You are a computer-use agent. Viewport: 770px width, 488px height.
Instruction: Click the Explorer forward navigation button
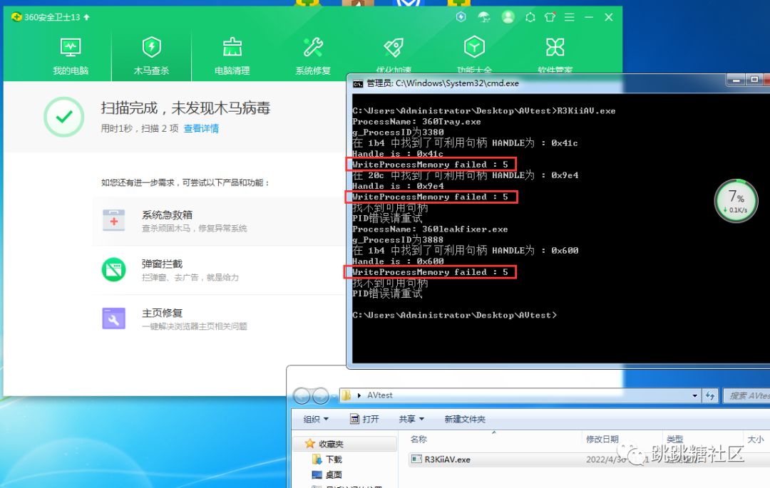point(321,395)
